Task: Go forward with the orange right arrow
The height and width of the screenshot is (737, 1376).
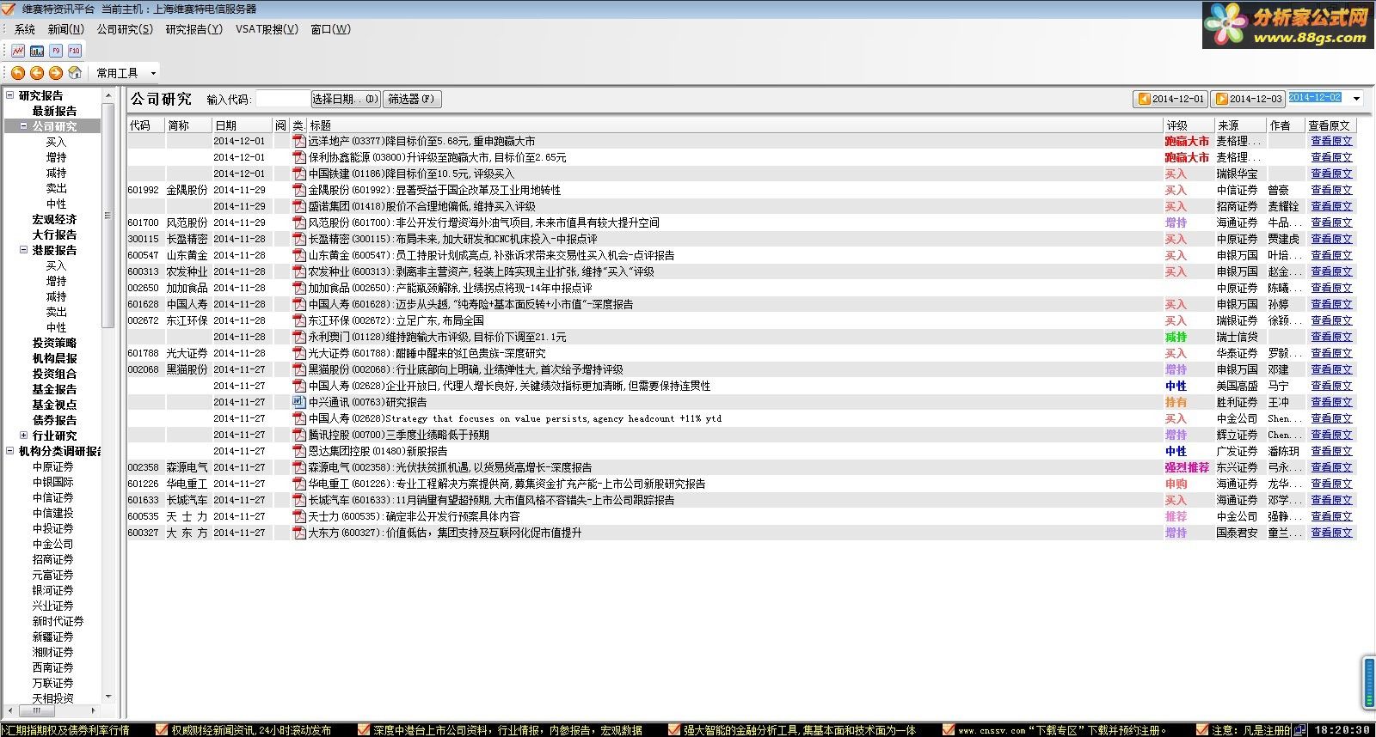Action: coord(56,73)
